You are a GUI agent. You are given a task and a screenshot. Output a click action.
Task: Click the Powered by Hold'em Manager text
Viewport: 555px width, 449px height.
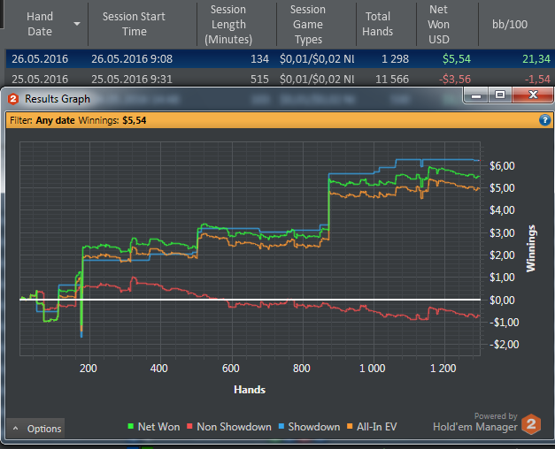[475, 422]
